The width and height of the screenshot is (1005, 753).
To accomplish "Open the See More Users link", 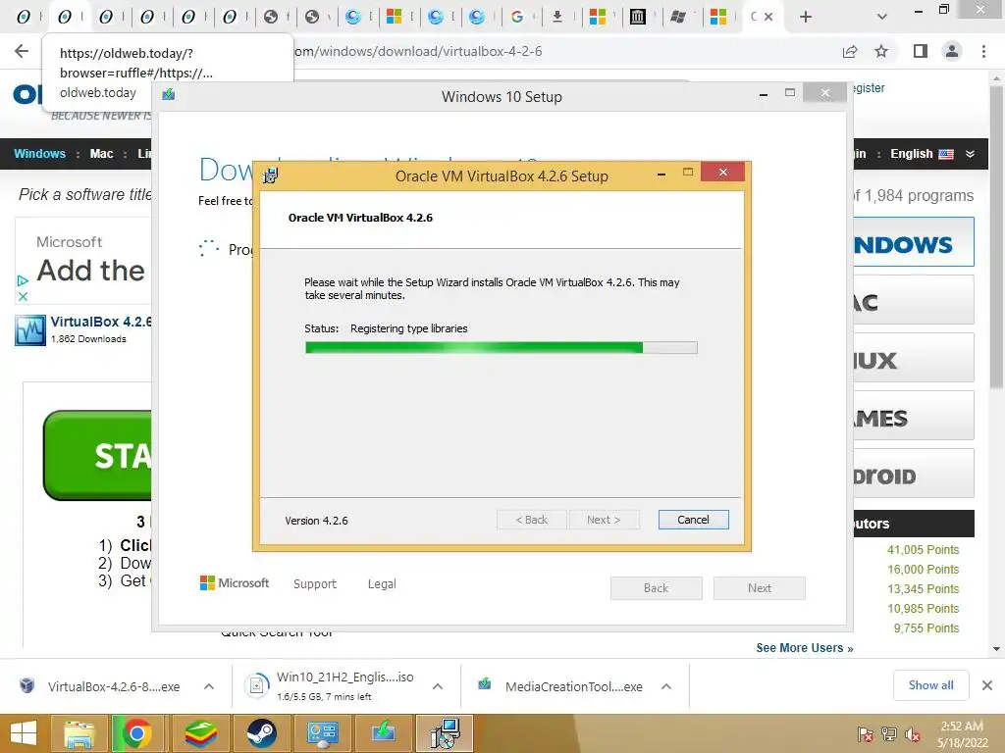I will click(805, 648).
